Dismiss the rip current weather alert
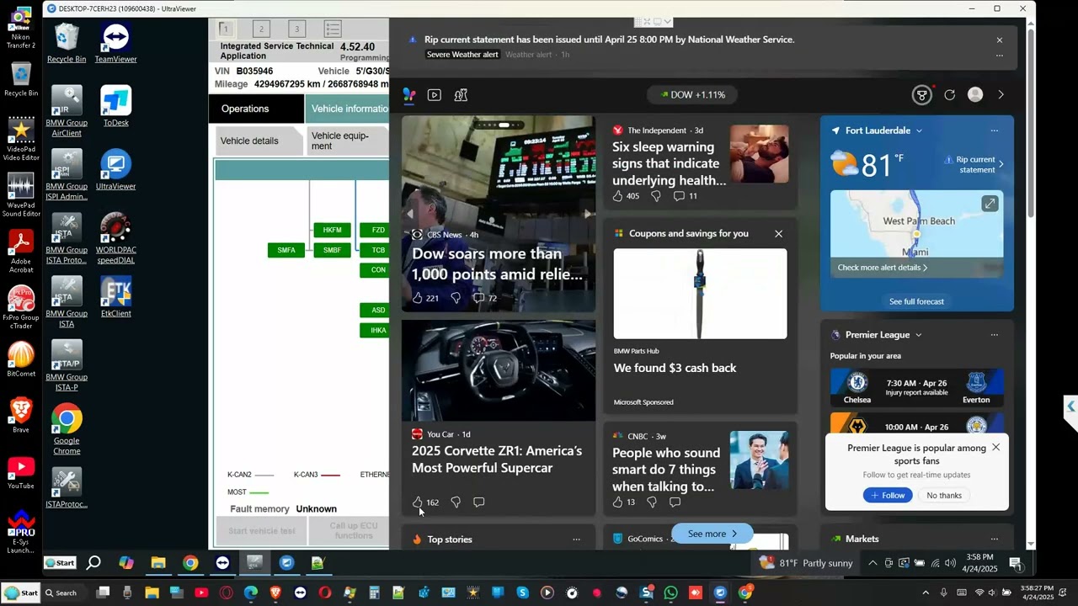The image size is (1078, 606). coord(1000,40)
